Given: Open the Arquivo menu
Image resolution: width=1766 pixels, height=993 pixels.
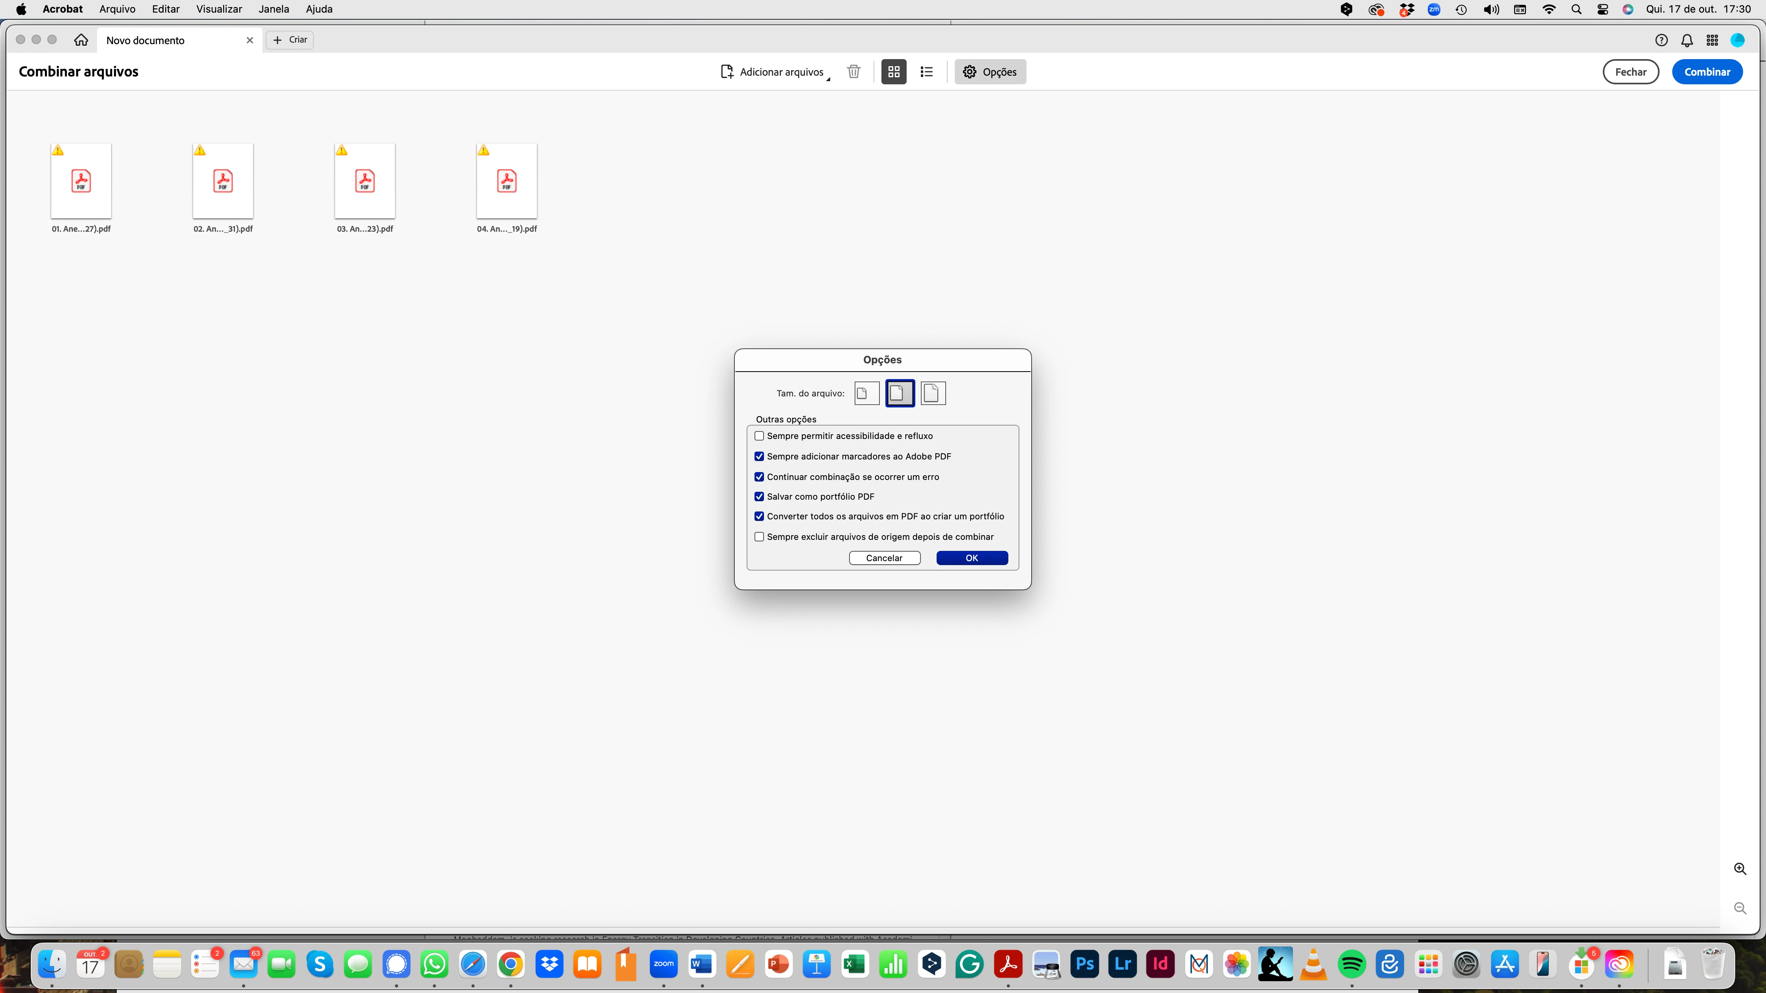Looking at the screenshot, I should (x=117, y=9).
